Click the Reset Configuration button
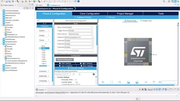Viewport: 180px width, 101px height. (x=65, y=60)
